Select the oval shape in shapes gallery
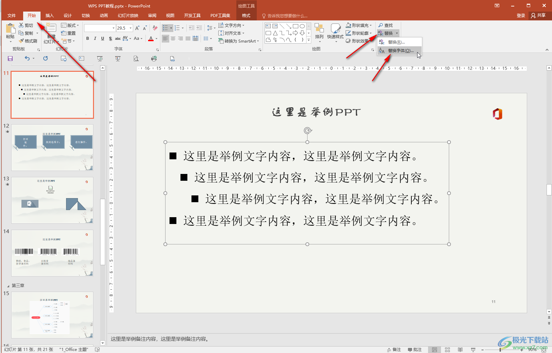 [302, 26]
